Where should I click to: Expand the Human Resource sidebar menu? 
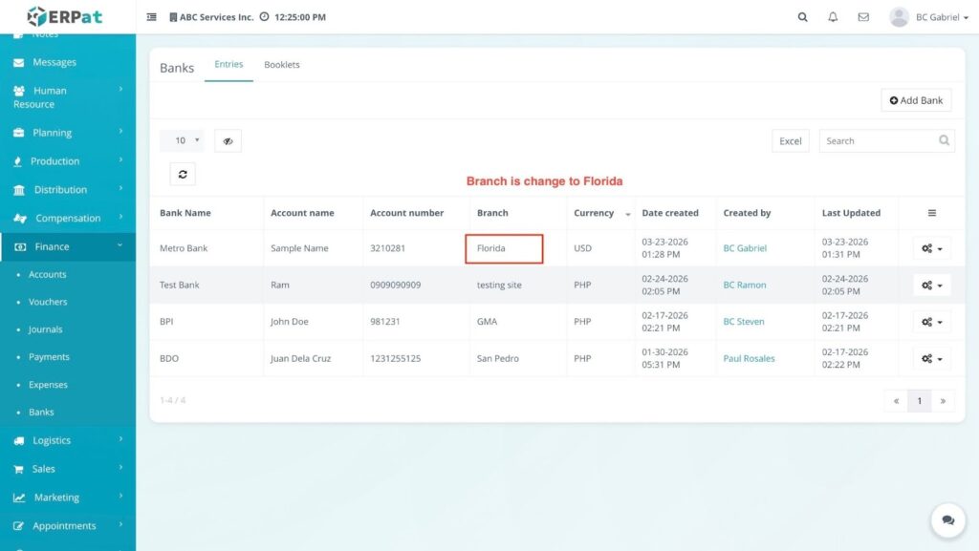point(67,97)
